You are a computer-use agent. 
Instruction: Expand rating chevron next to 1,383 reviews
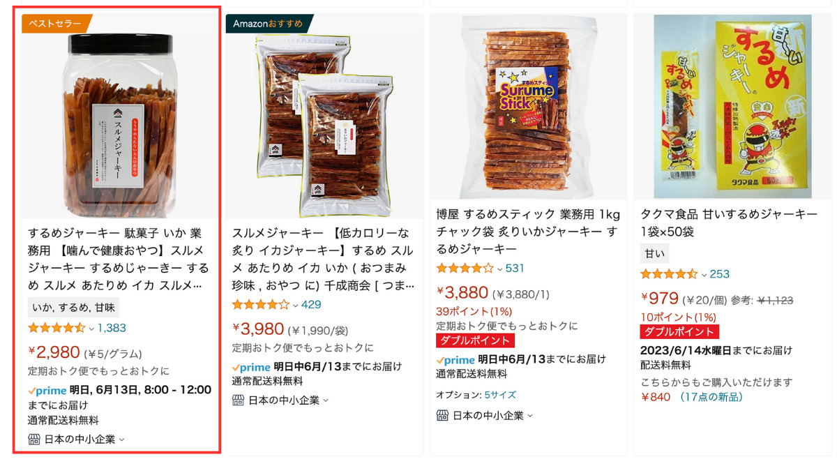tap(91, 329)
